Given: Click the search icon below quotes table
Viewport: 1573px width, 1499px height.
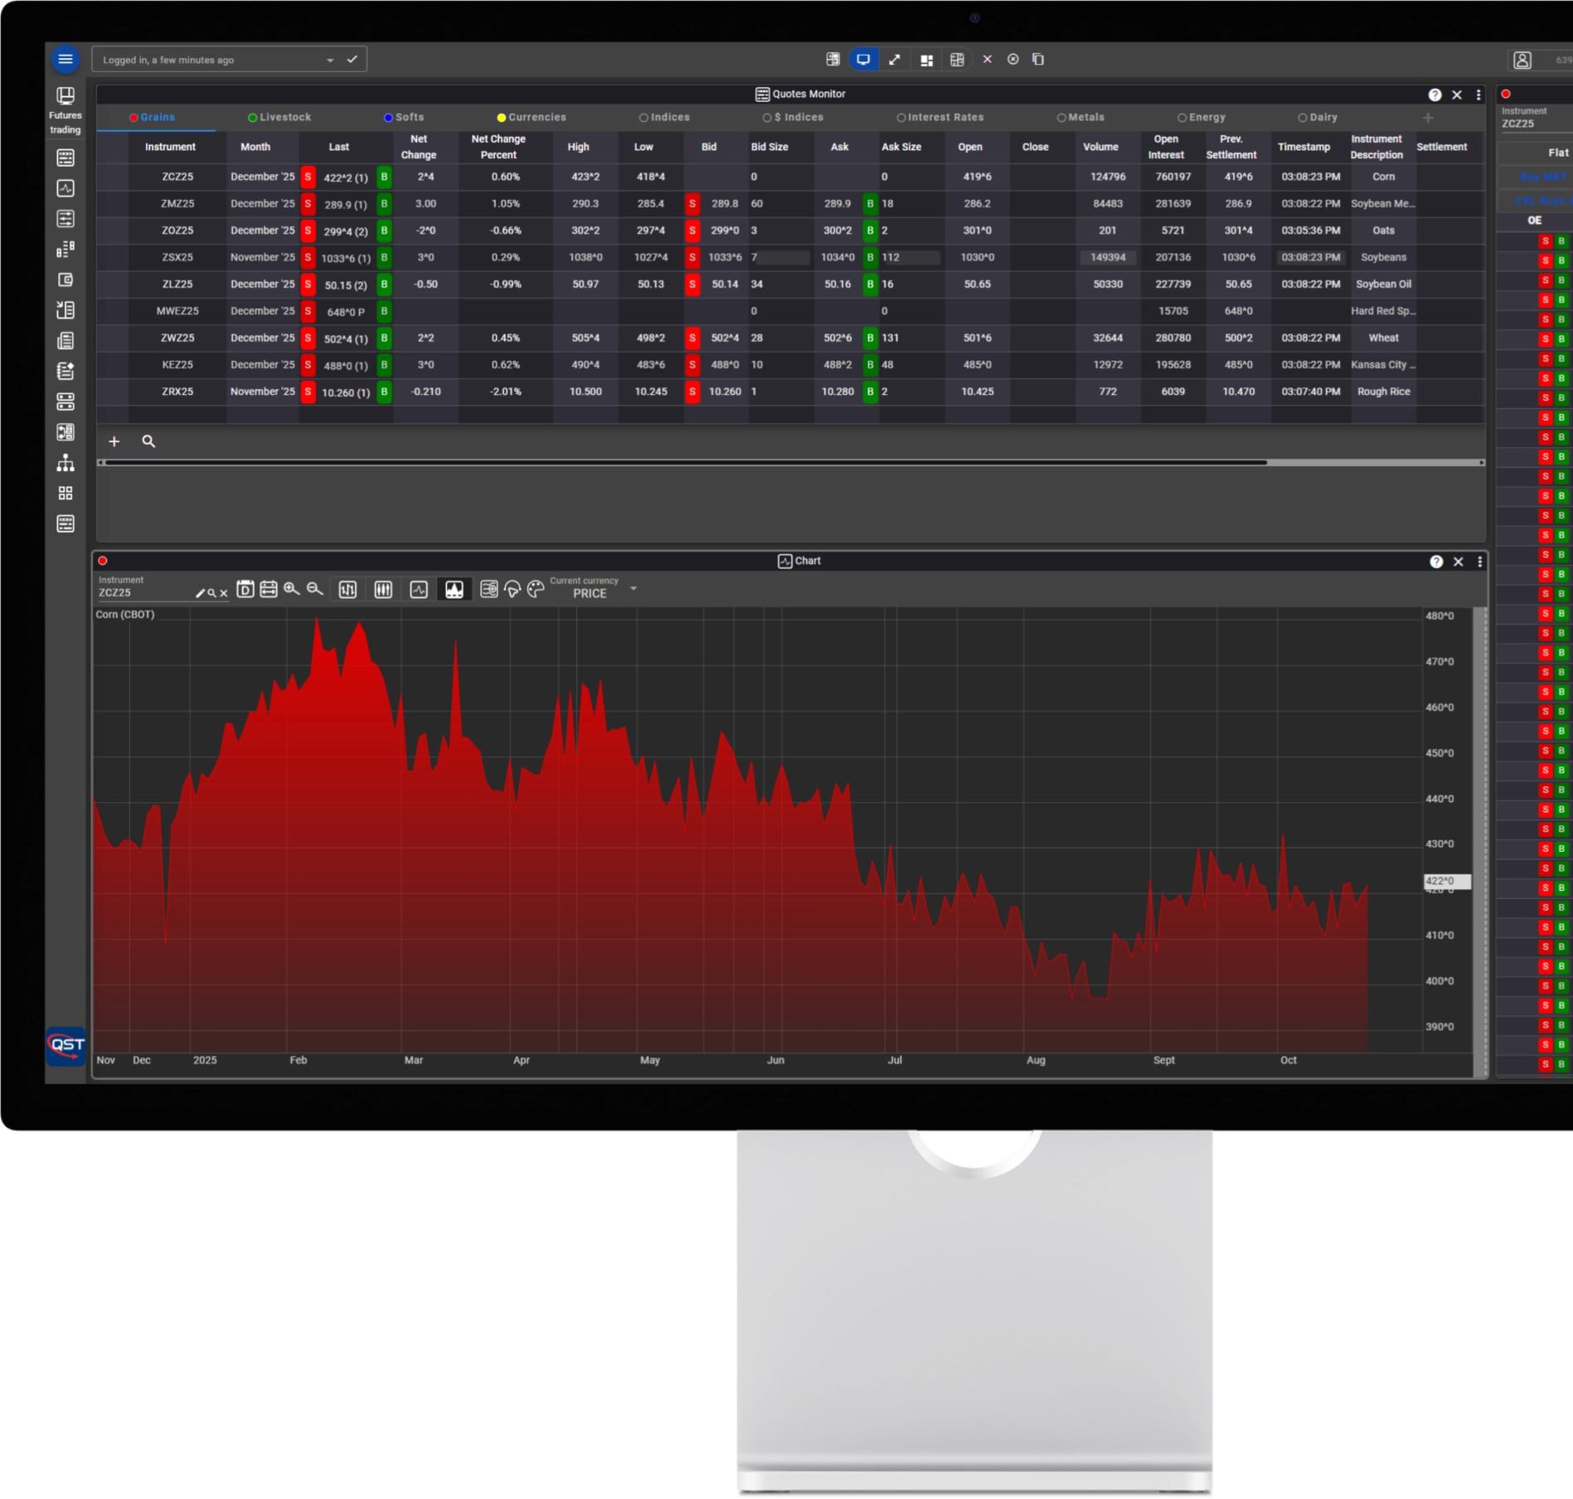Looking at the screenshot, I should [x=148, y=441].
